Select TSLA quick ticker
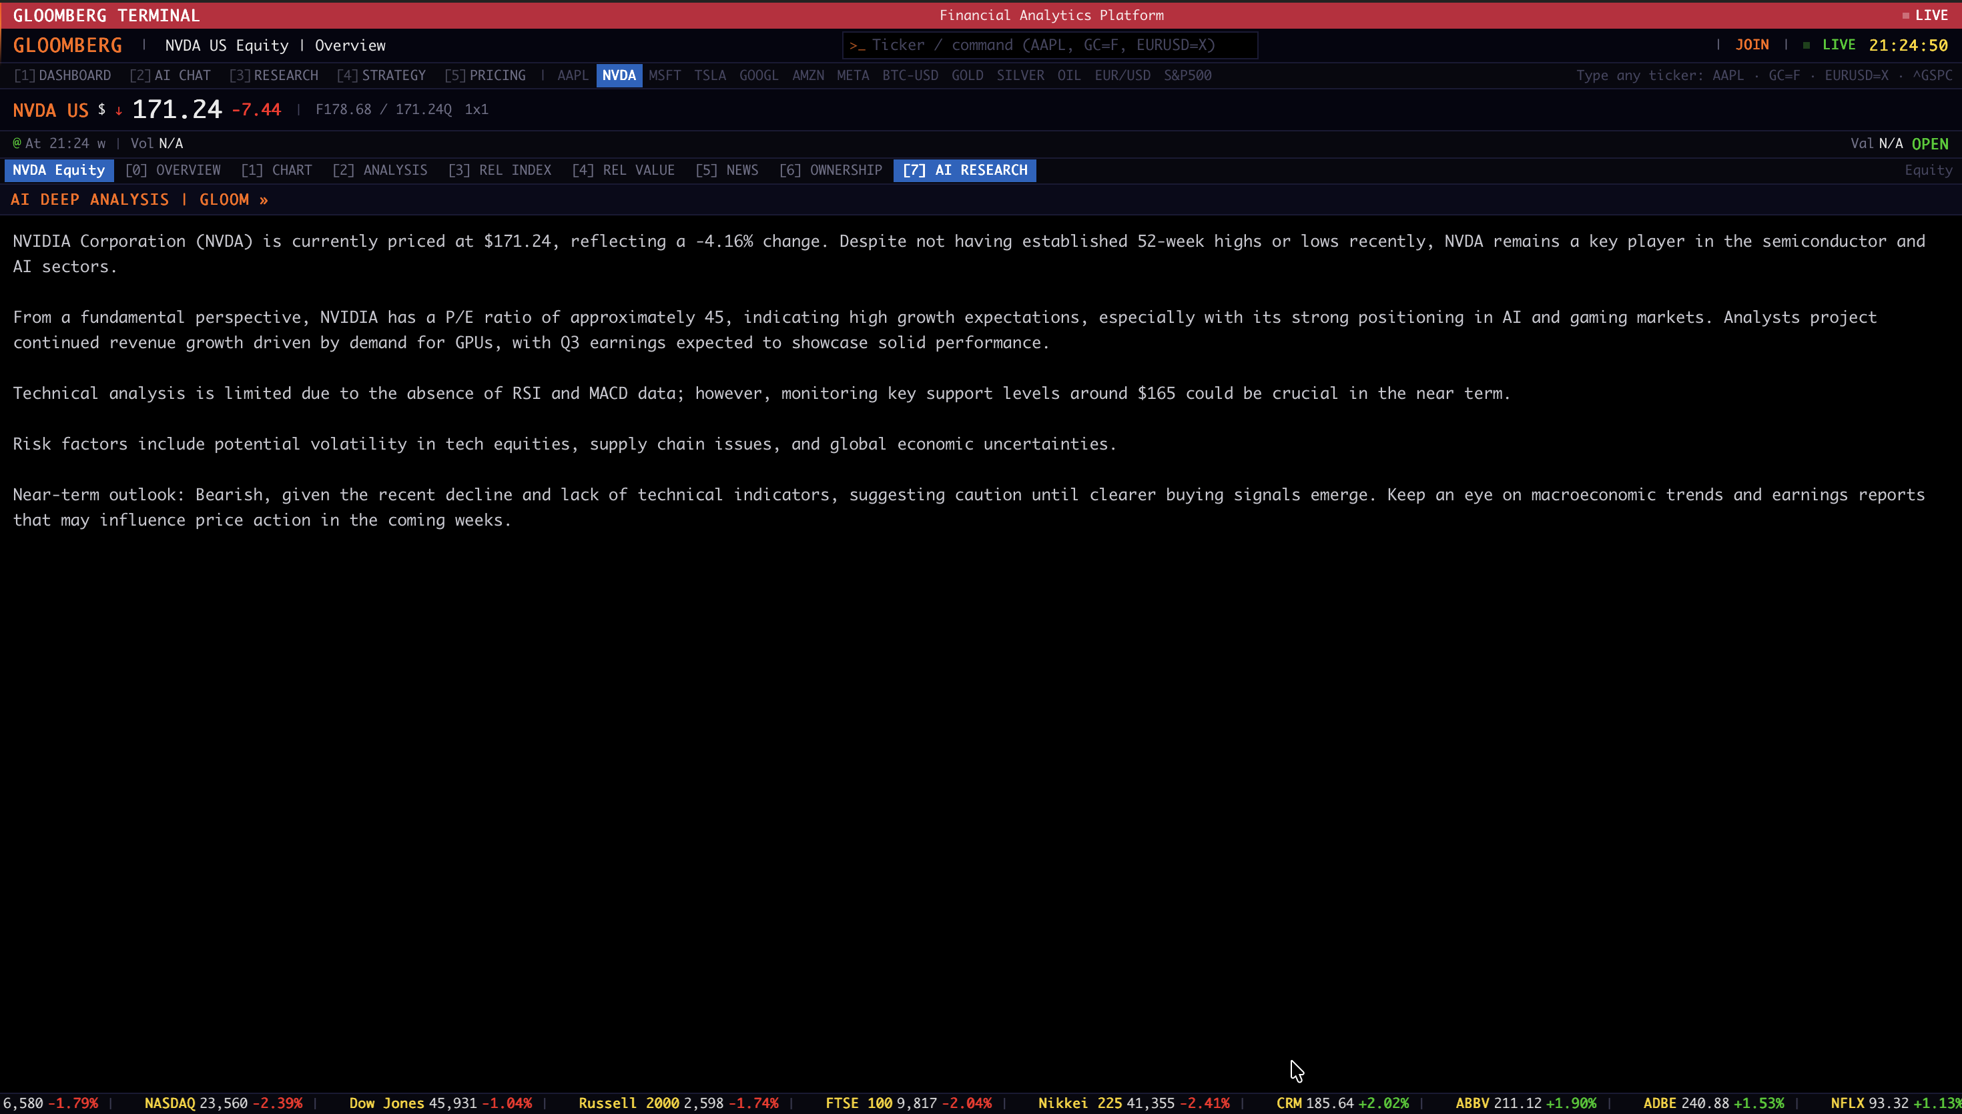The image size is (1962, 1114). [709, 75]
